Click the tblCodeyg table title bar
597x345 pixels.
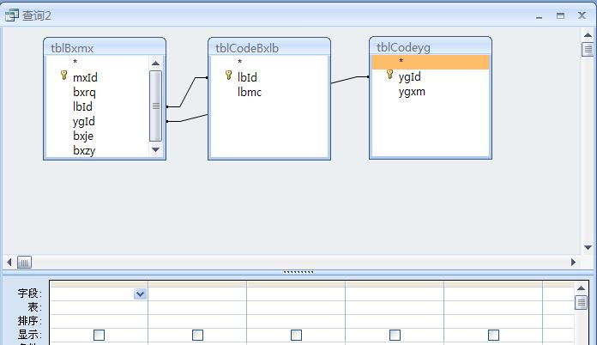click(431, 47)
